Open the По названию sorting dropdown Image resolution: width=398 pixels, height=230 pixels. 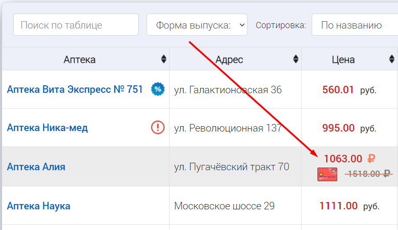[354, 25]
